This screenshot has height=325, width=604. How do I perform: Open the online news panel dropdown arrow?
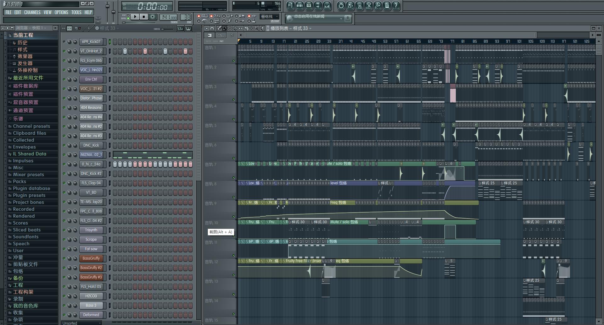(341, 19)
